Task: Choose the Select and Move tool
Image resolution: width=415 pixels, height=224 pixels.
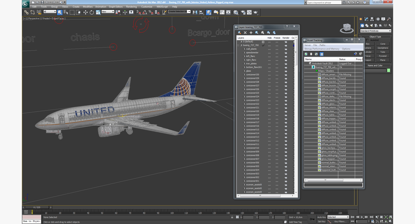Action: [86, 12]
